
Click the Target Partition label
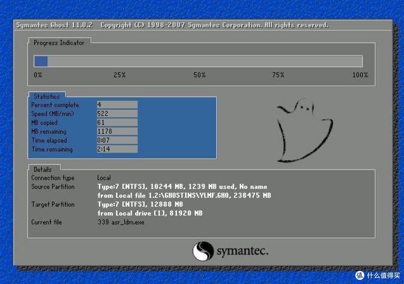point(53,204)
